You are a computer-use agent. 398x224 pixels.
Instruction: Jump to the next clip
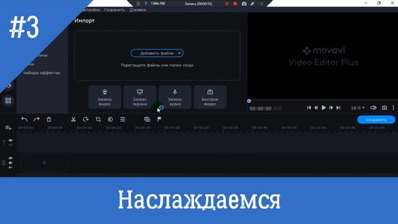coord(338,108)
